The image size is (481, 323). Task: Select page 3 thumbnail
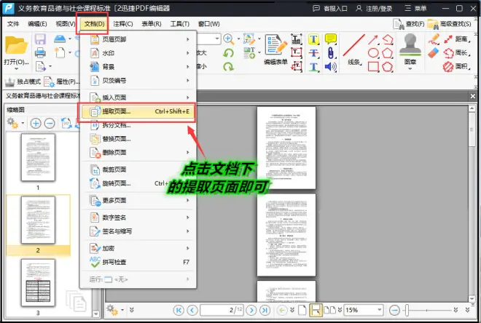38,283
